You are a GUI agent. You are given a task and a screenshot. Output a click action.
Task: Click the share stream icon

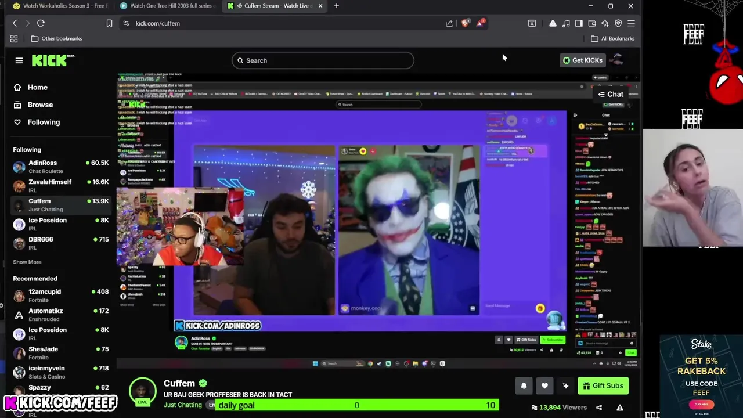pos(599,408)
